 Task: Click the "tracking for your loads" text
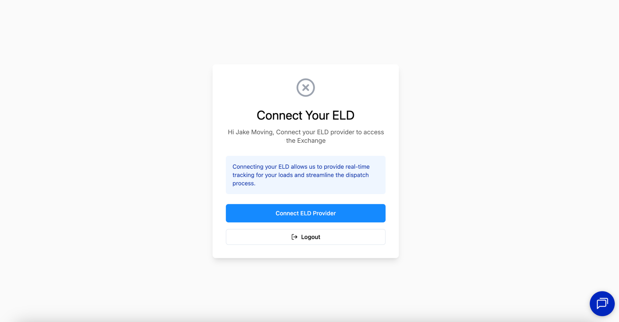pos(263,175)
